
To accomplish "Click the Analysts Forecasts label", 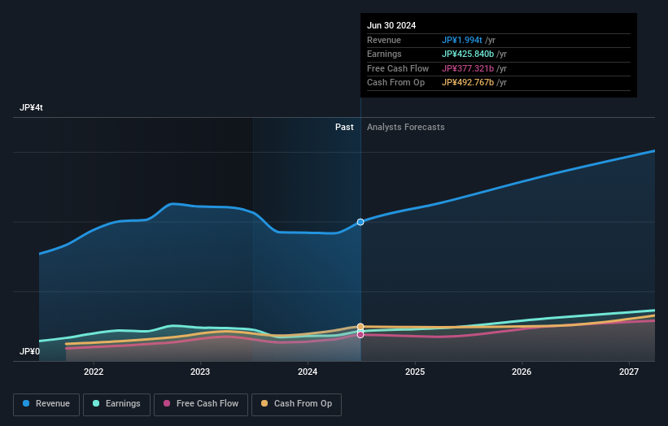I will 405,128.
